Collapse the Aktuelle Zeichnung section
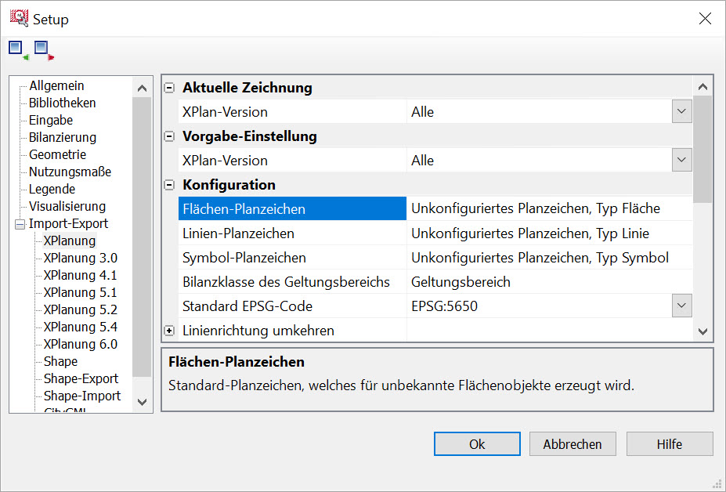This screenshot has width=726, height=492. (x=169, y=88)
